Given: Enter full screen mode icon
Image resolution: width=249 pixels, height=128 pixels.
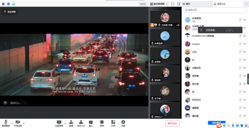Looking at the screenshot, I should [x=173, y=4].
